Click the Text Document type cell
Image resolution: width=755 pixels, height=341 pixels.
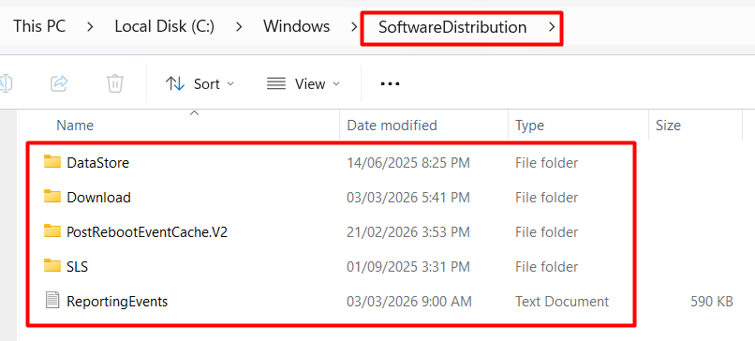pyautogui.click(x=562, y=302)
